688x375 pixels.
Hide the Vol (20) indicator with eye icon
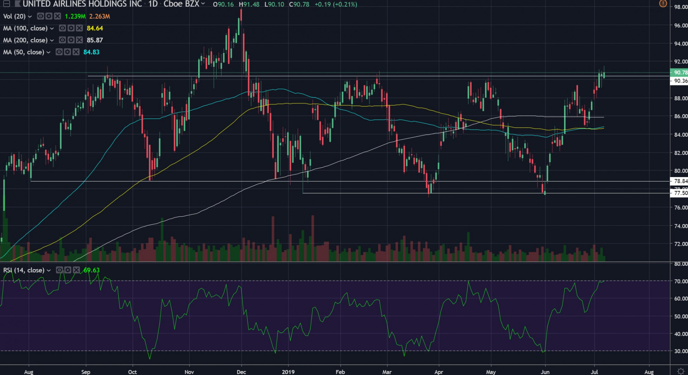tap(40, 16)
